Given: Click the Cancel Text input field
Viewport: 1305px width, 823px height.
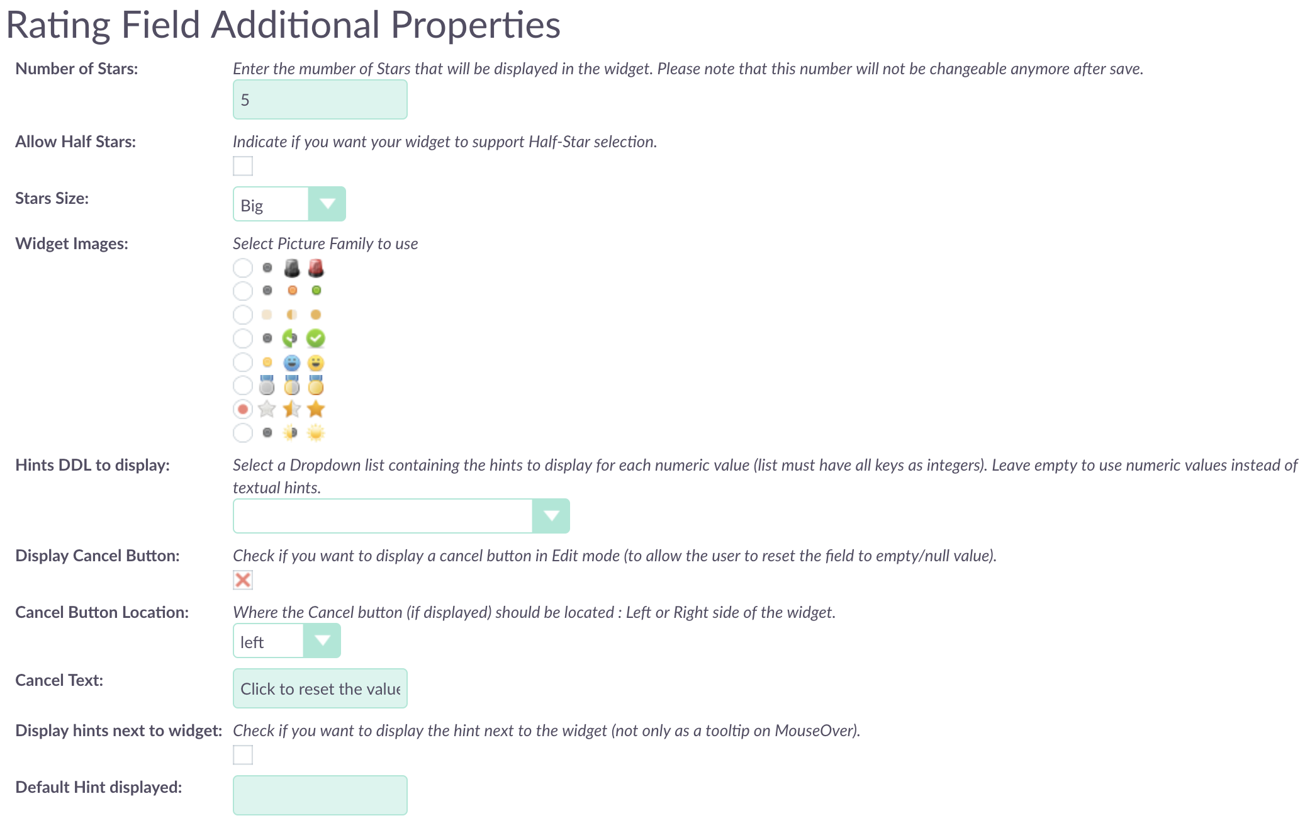Looking at the screenshot, I should pos(320,688).
